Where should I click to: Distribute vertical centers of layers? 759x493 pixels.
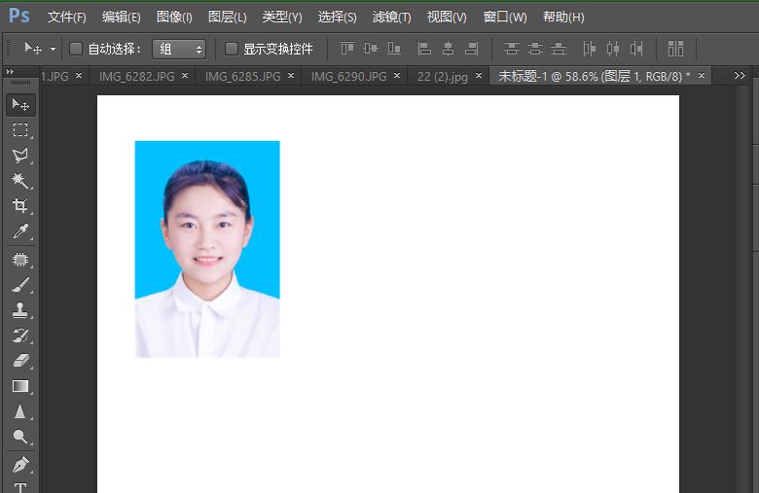(x=535, y=49)
